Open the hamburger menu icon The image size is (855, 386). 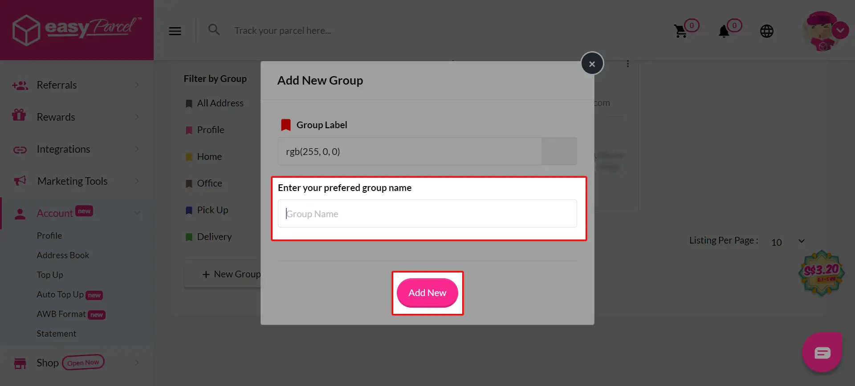click(x=175, y=31)
